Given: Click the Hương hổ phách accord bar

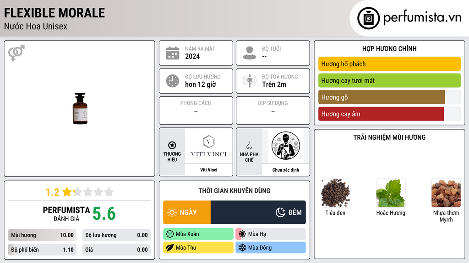Looking at the screenshot, I should pos(389,64).
